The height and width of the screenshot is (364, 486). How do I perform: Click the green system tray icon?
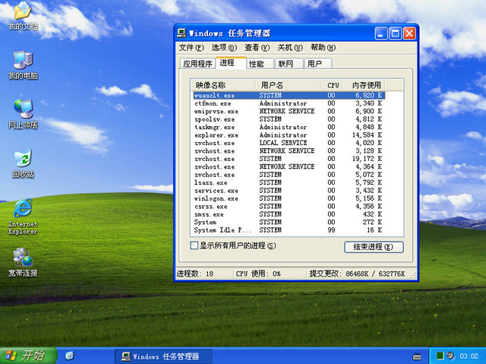coord(440,356)
